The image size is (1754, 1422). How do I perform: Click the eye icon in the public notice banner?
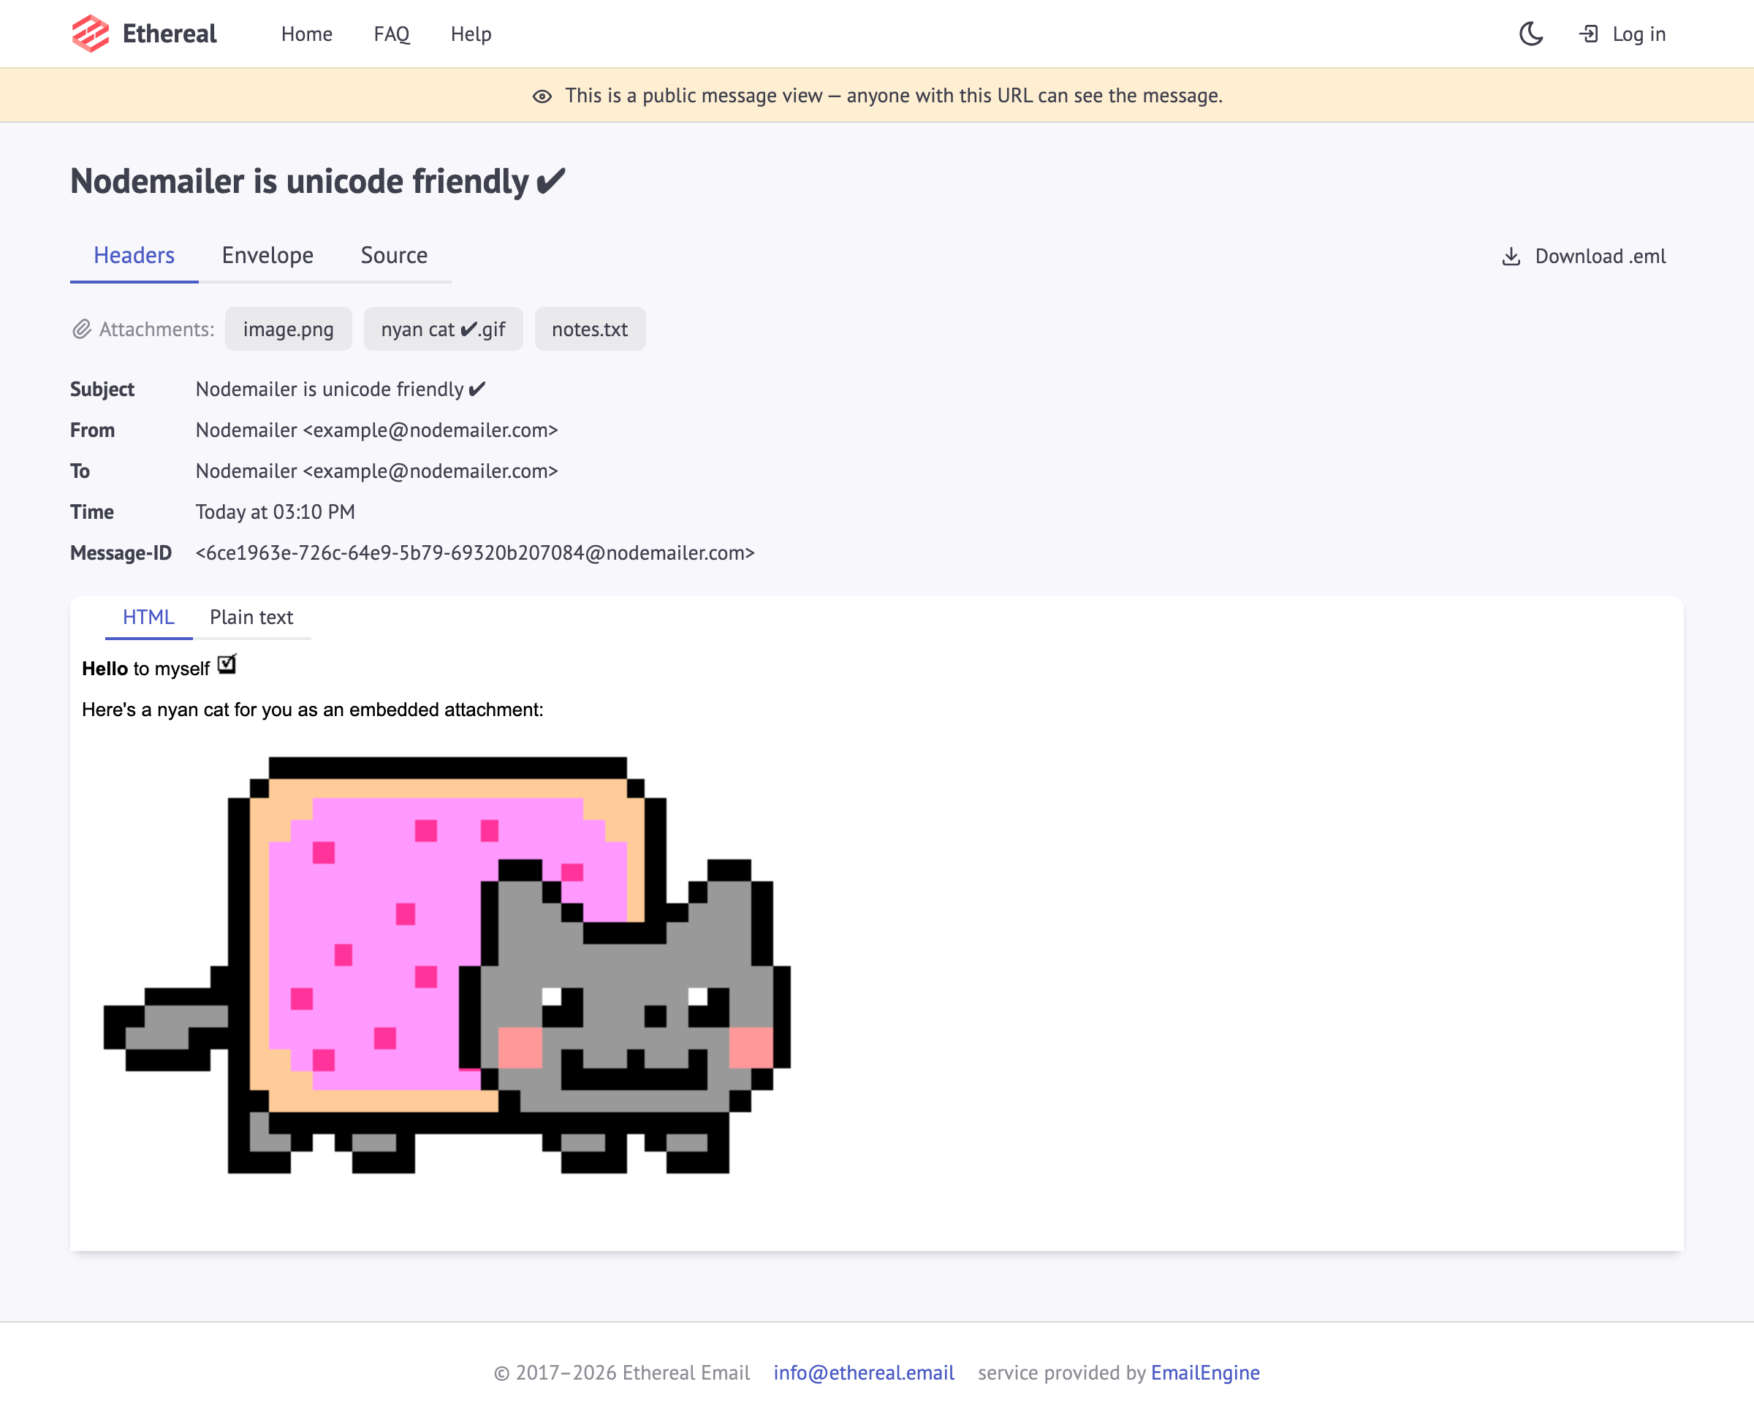(x=542, y=96)
